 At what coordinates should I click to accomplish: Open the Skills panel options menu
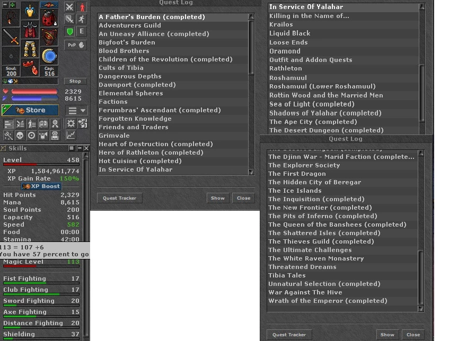pos(71,148)
